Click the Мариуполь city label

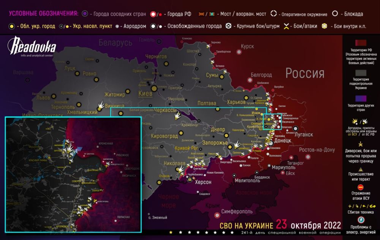point(283,167)
